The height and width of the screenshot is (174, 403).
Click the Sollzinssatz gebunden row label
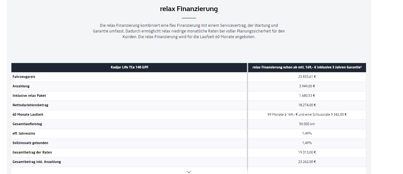point(30,143)
